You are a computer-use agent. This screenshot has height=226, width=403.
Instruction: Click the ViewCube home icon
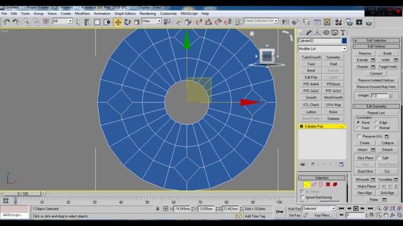(252, 33)
